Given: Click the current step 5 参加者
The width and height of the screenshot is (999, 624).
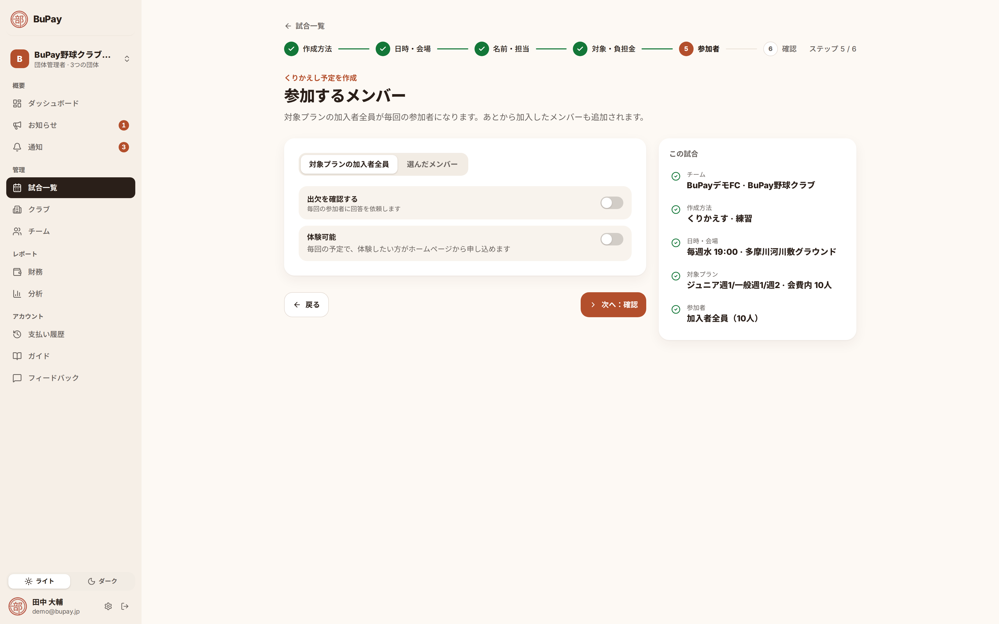Looking at the screenshot, I should (x=699, y=49).
